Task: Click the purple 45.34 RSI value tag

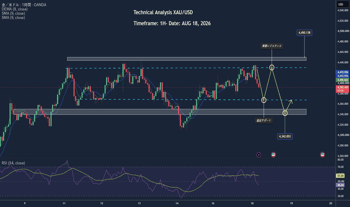Action: coord(340,185)
